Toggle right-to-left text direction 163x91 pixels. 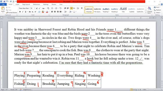tap(74, 8)
